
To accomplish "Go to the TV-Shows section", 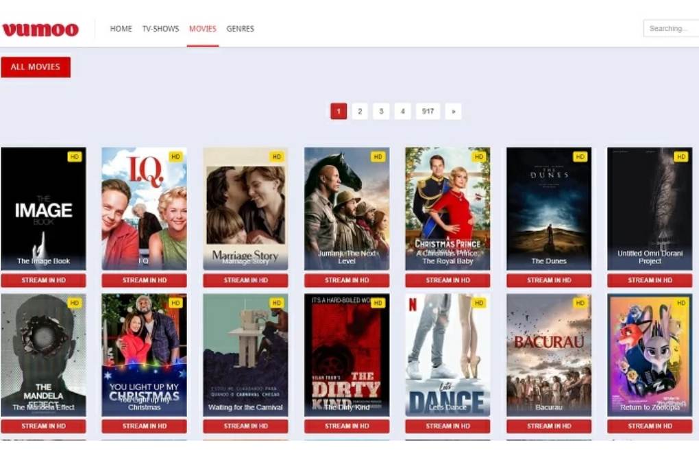I will coord(160,29).
